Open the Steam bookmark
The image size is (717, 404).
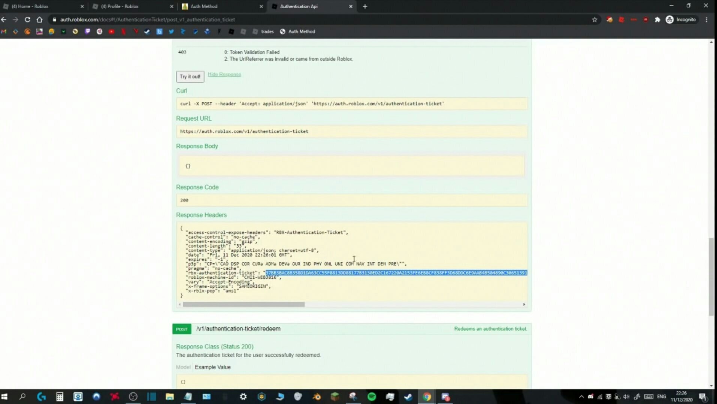coord(147,31)
